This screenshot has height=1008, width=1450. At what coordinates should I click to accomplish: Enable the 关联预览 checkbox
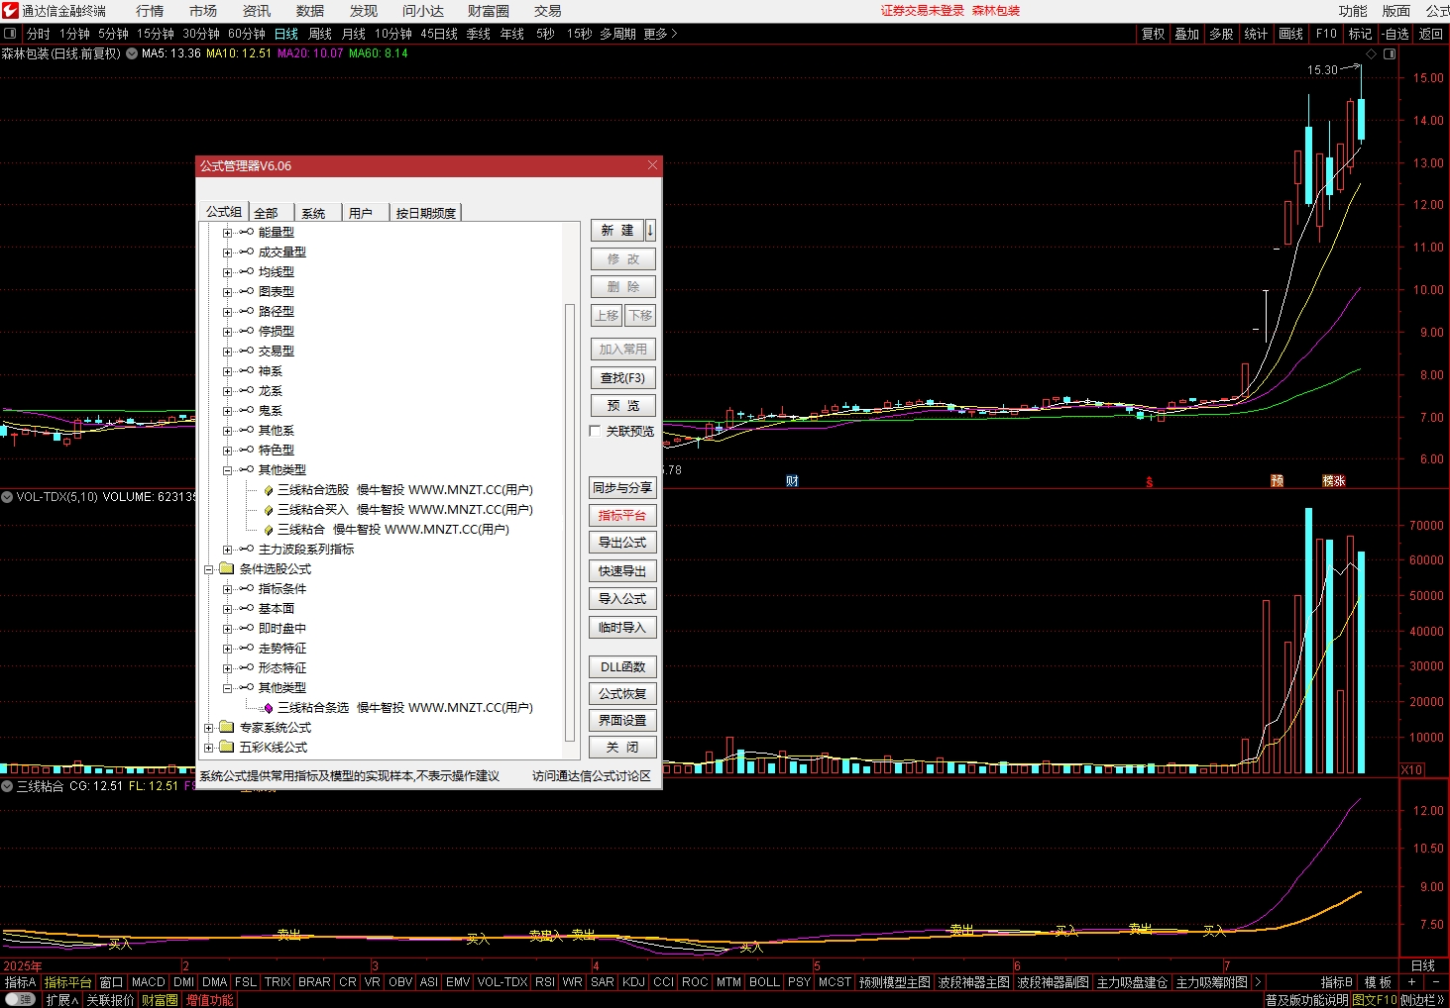click(x=595, y=431)
